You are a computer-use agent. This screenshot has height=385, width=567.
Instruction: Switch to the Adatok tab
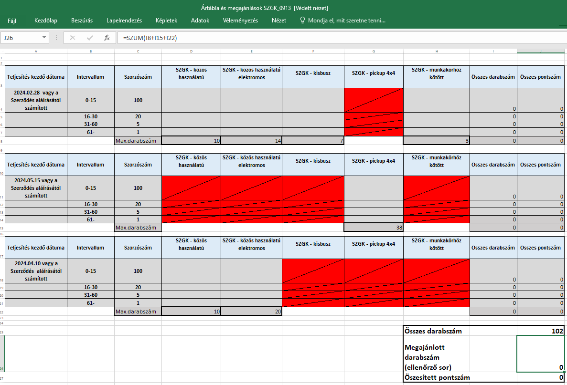200,21
